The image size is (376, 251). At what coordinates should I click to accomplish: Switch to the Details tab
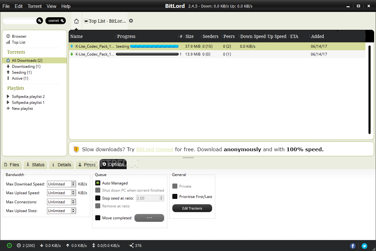pyautogui.click(x=61, y=165)
